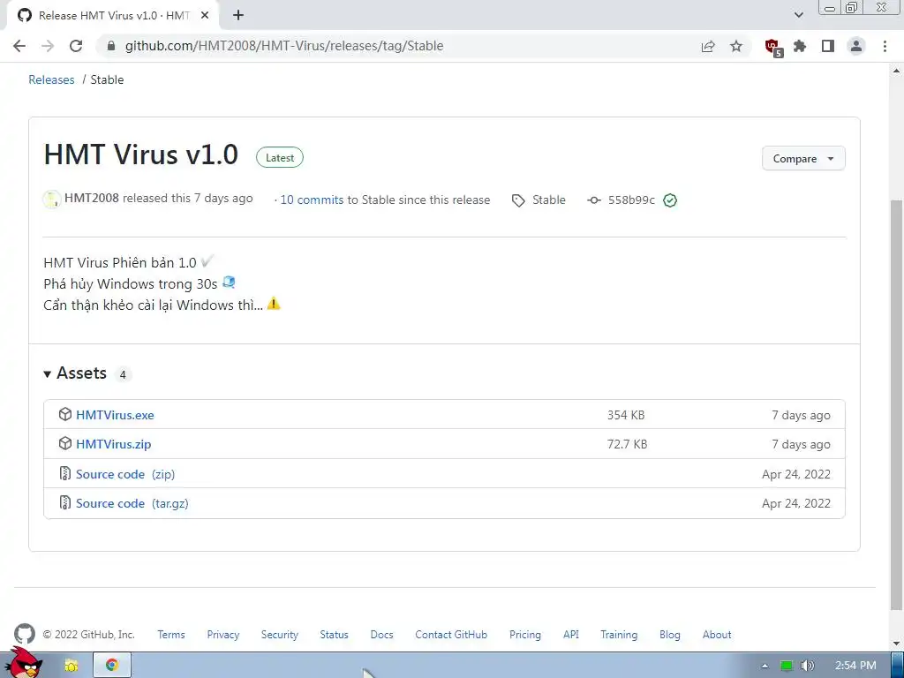Click the browser forward arrow
Image resolution: width=904 pixels, height=678 pixels.
(x=48, y=46)
